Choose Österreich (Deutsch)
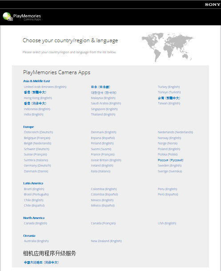 point(38,132)
